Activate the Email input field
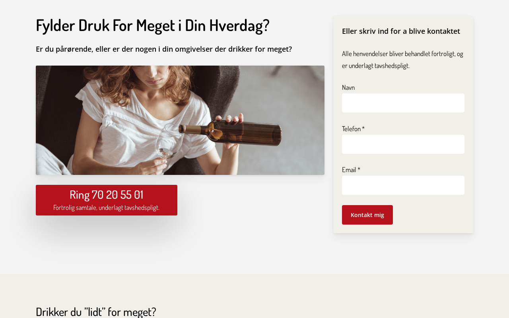This screenshot has height=318, width=509. click(x=403, y=185)
